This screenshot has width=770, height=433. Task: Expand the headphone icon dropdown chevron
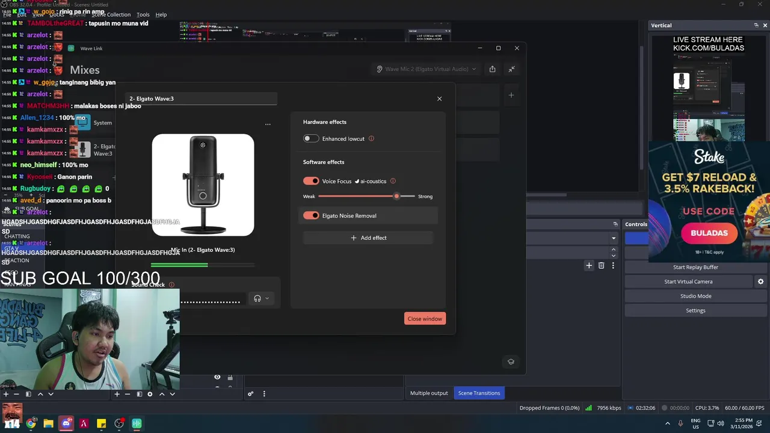coord(267,299)
